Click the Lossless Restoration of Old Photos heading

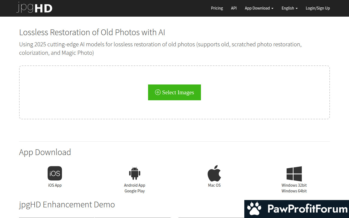click(92, 32)
